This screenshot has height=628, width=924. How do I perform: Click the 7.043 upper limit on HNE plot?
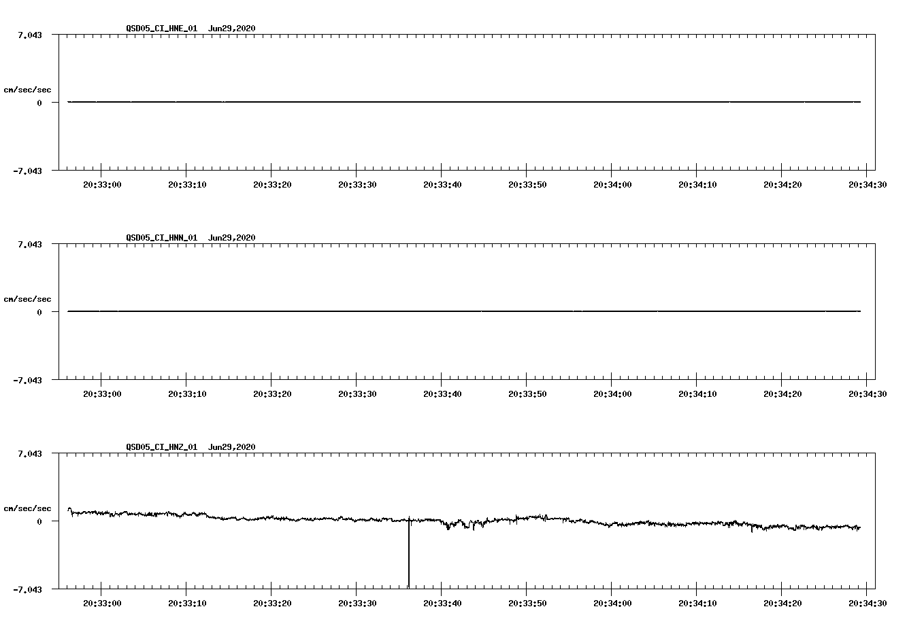[x=30, y=35]
